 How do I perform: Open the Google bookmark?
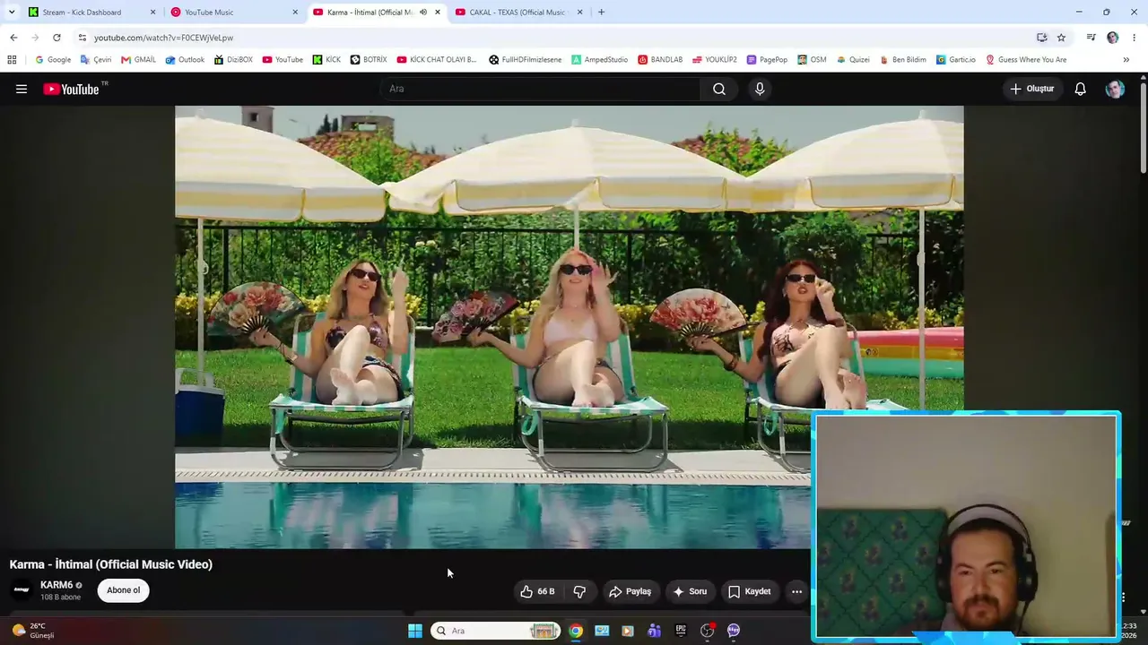[53, 60]
